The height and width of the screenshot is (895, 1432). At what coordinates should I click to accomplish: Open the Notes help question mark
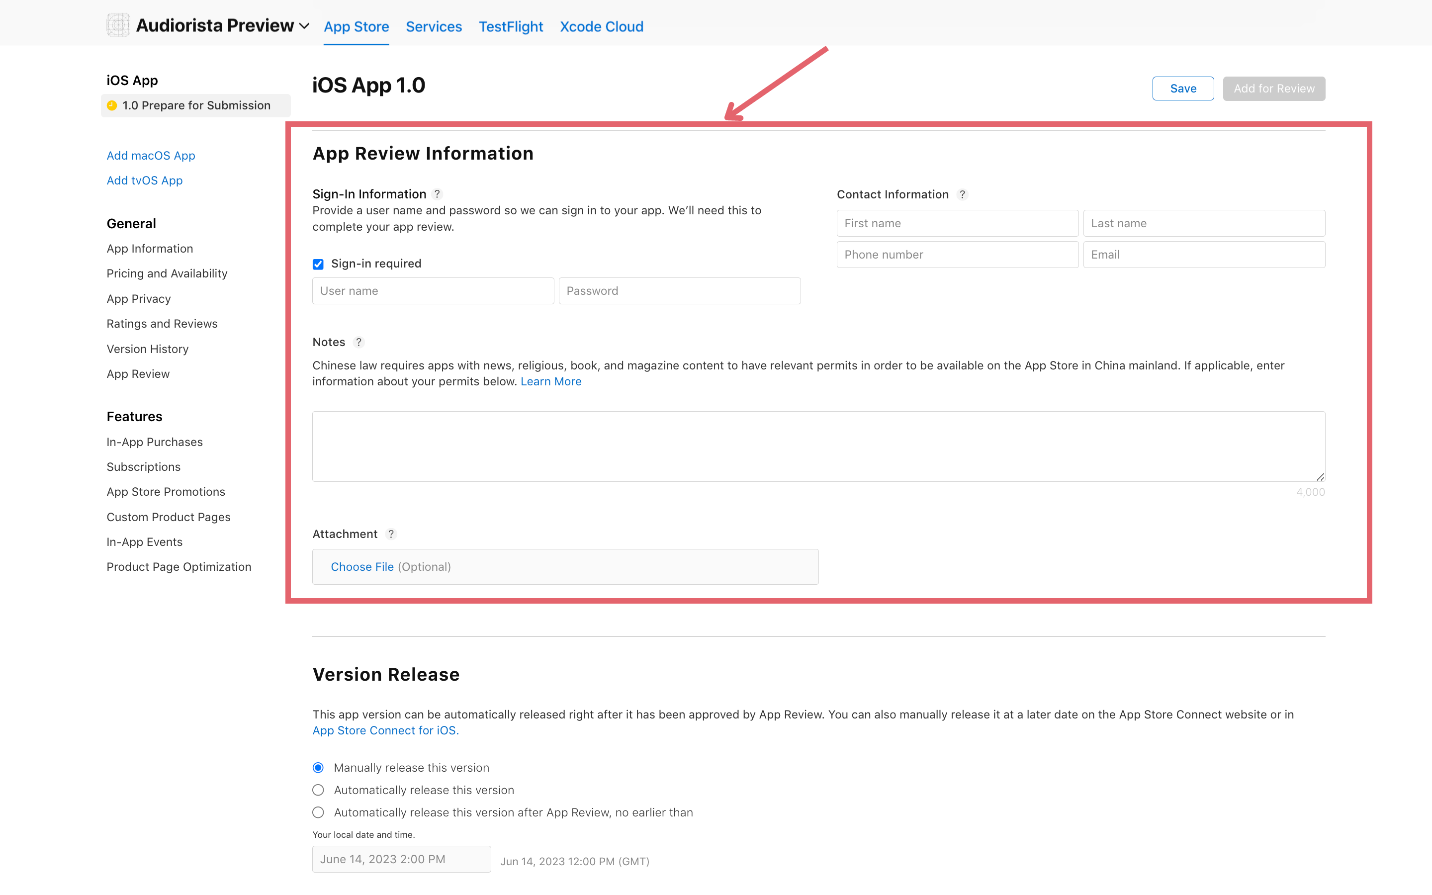click(358, 342)
